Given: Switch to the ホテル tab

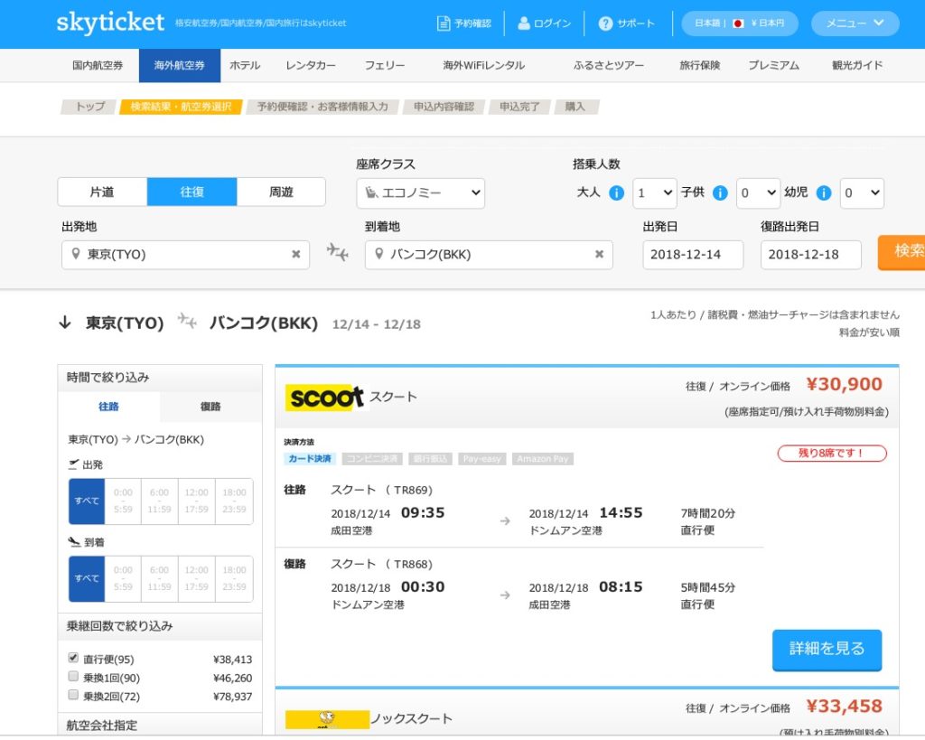Looking at the screenshot, I should click(x=245, y=65).
